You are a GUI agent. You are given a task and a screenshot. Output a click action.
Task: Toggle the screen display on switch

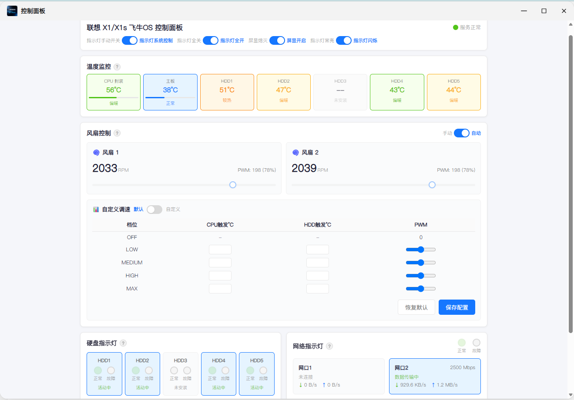click(277, 40)
